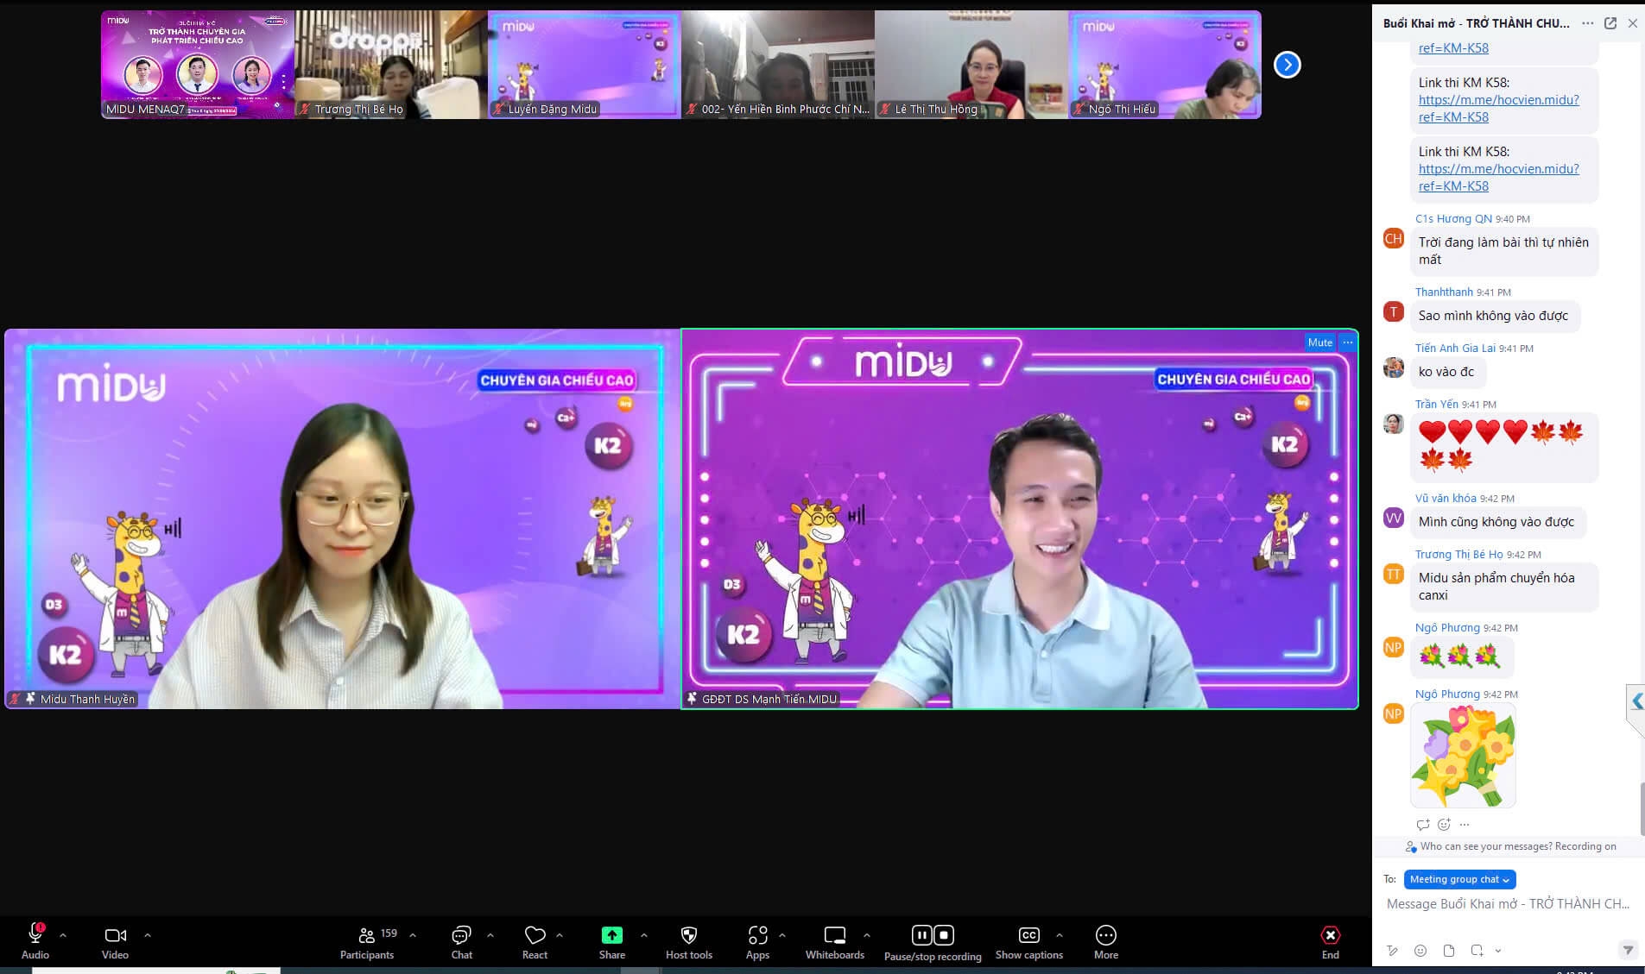Close the chat panel
Viewport: 1645px width, 974px height.
(1633, 23)
